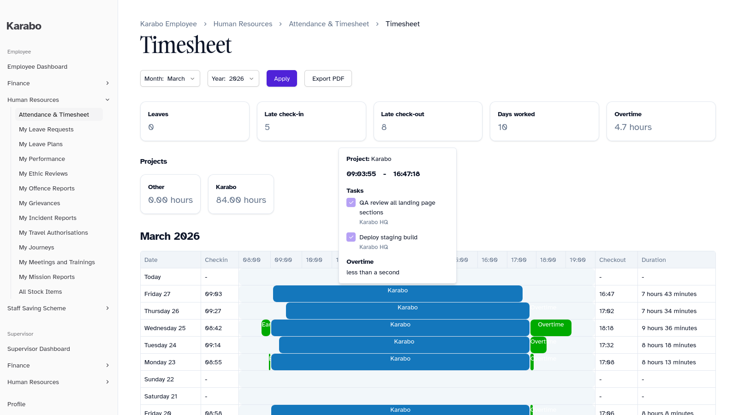Select the Wednesday 25 green Overtime bar
Screen dimensions: 738x415
point(551,328)
